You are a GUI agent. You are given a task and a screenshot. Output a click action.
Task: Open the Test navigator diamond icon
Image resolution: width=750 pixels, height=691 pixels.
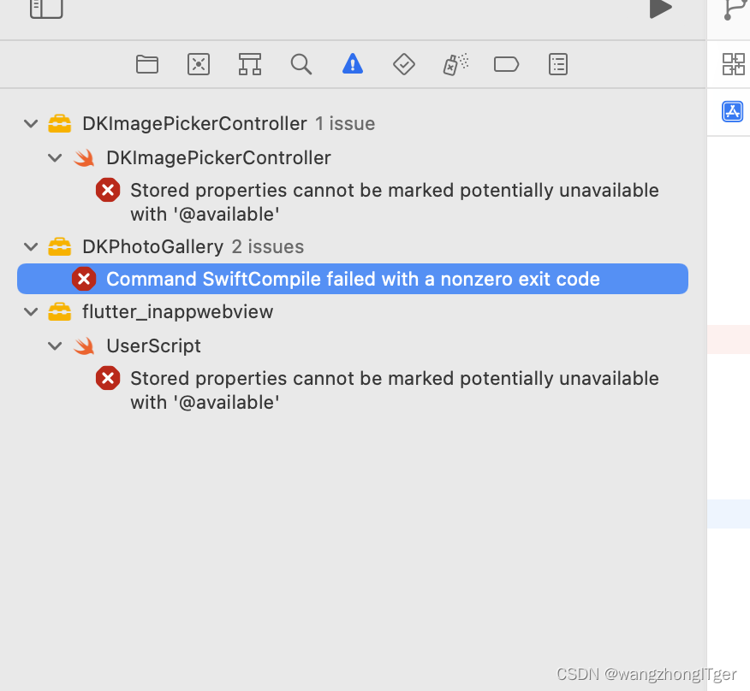coord(403,64)
